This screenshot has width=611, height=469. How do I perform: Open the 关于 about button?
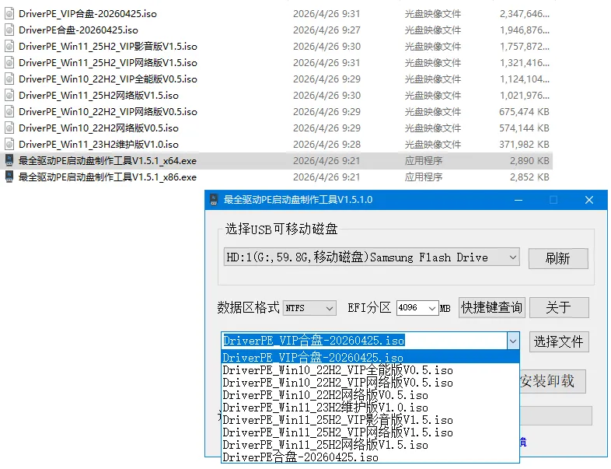[x=559, y=307]
